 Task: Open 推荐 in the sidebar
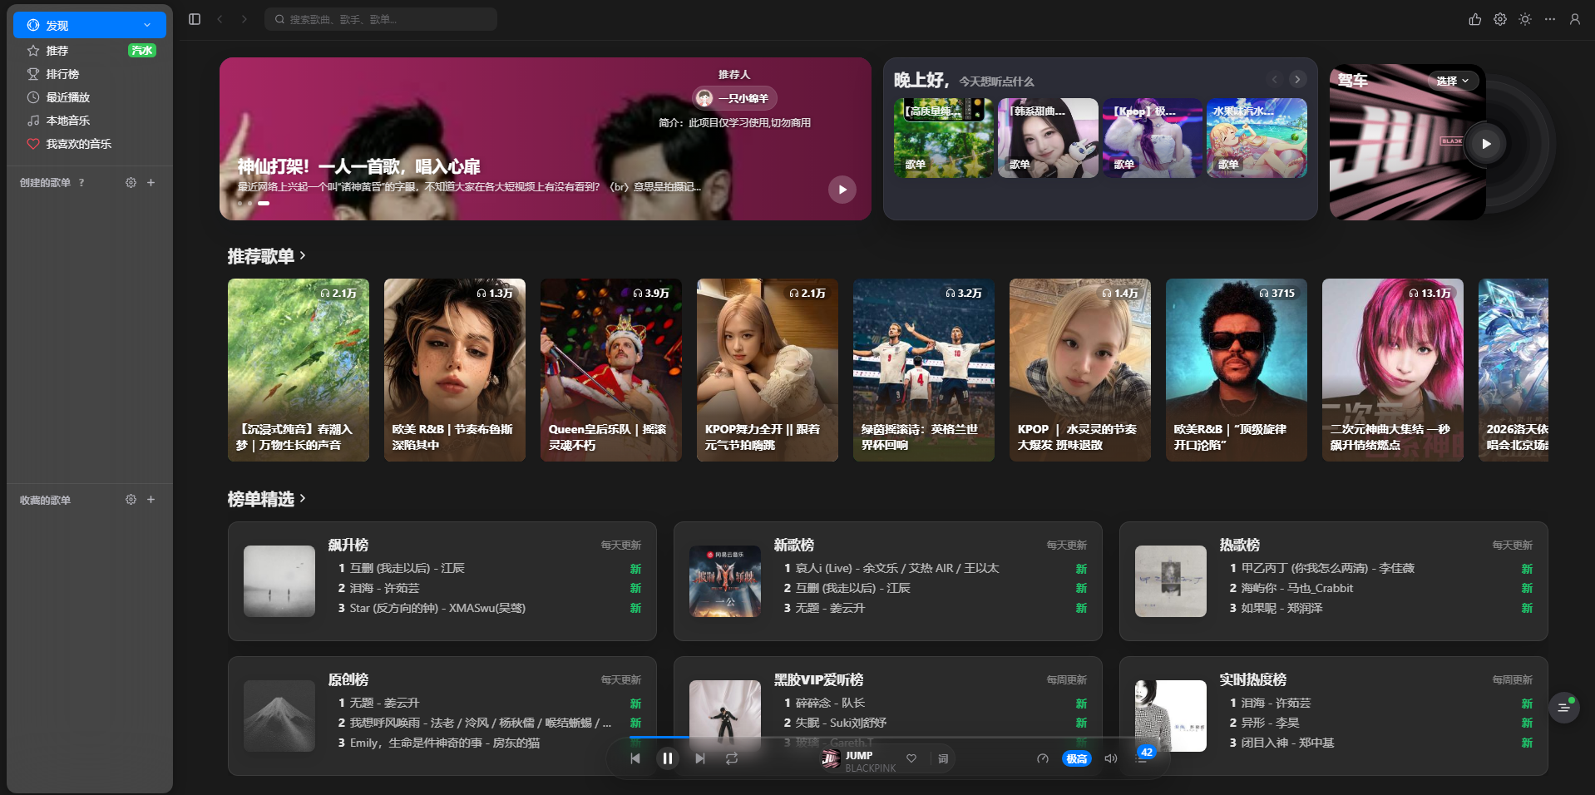(x=57, y=51)
